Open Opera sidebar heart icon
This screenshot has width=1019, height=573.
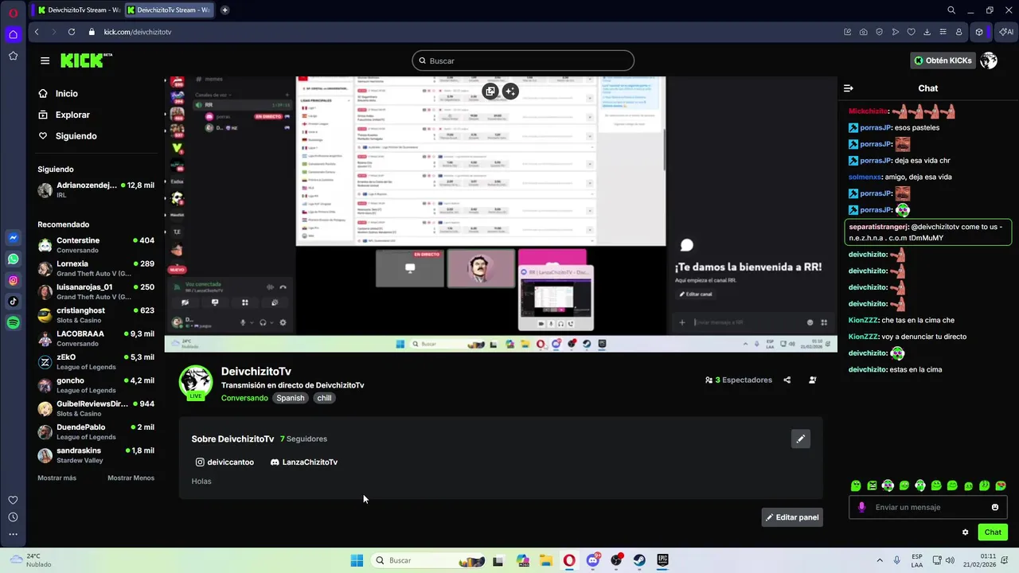coord(13,500)
